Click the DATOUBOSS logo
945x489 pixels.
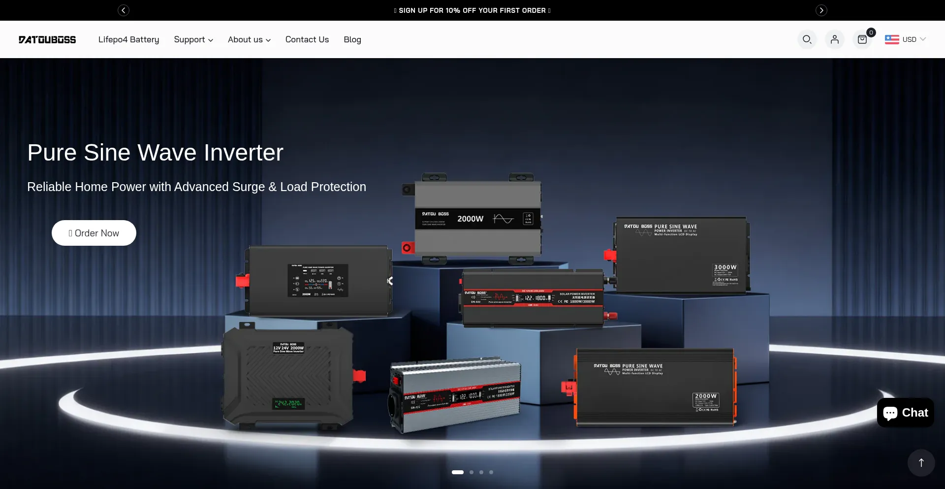(x=47, y=39)
